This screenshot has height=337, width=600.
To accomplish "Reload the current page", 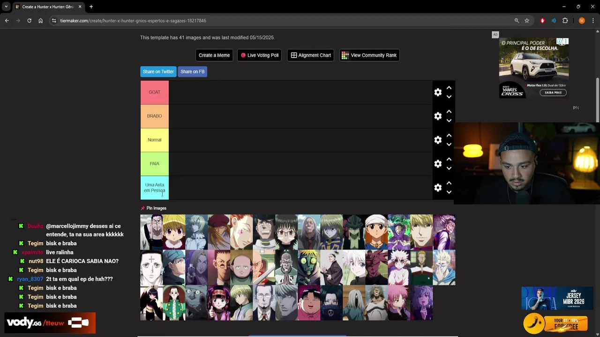I will pos(29,21).
